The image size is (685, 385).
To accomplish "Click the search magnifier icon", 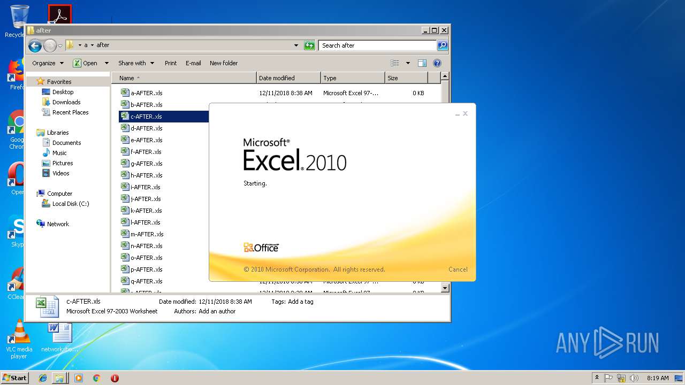I will 443,45.
